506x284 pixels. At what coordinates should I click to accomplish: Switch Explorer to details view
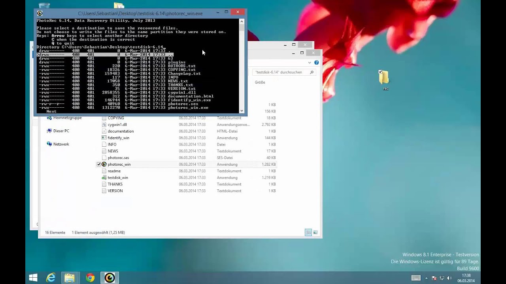pyautogui.click(x=308, y=232)
